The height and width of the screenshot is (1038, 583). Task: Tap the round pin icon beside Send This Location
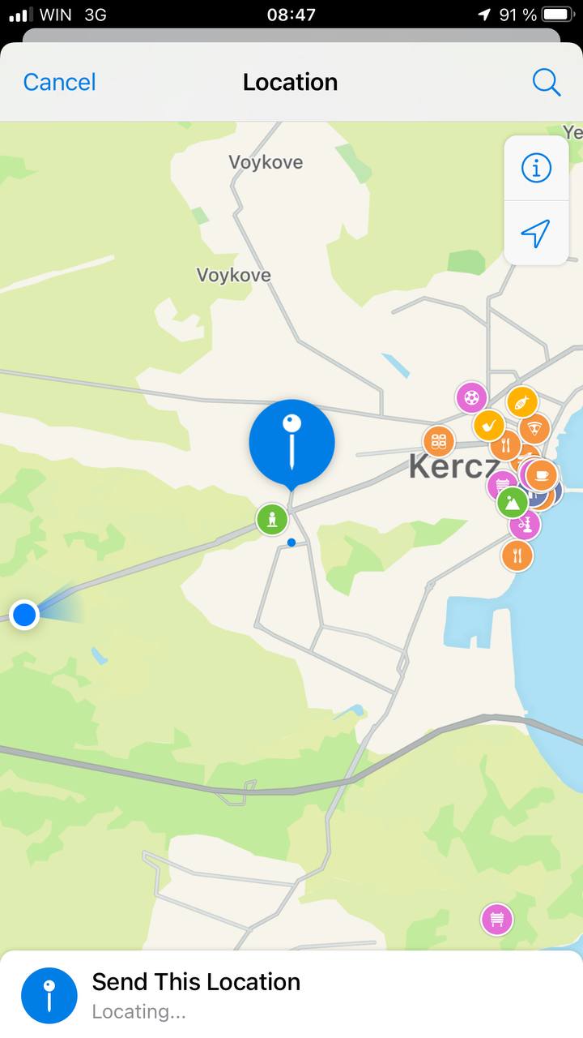(49, 995)
